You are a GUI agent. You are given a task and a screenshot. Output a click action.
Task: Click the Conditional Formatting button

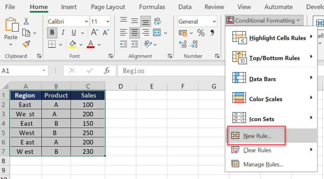pos(264,21)
